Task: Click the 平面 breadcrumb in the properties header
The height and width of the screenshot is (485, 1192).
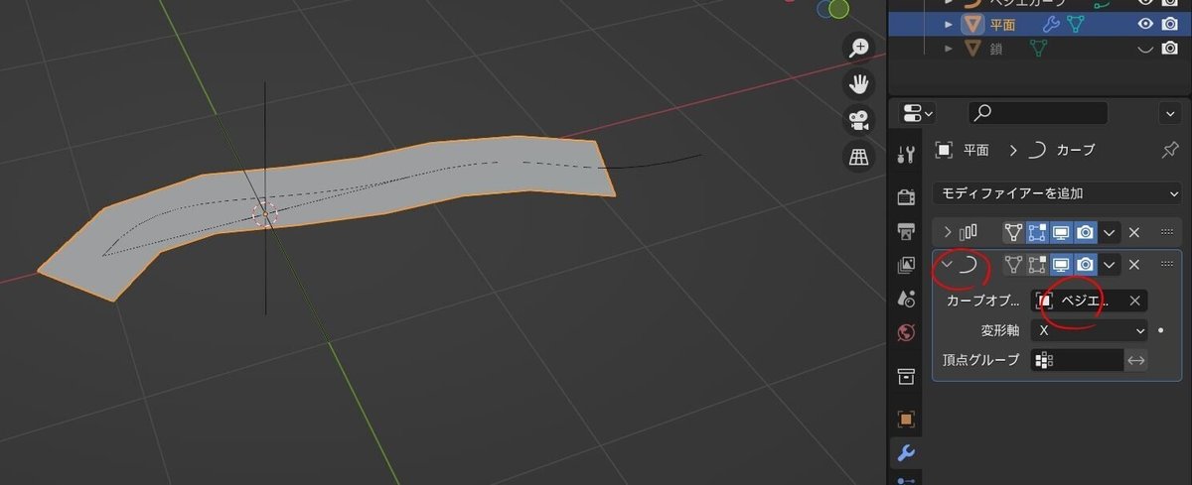Action: pyautogui.click(x=976, y=151)
